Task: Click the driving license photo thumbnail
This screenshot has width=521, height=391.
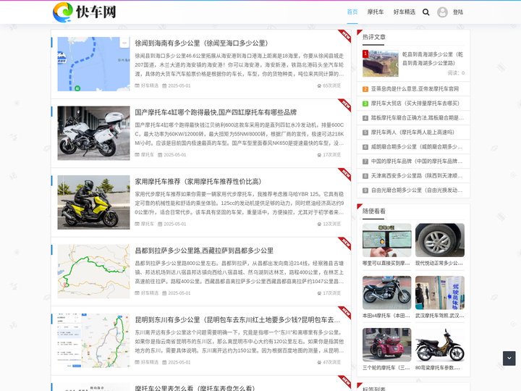Action: pyautogui.click(x=386, y=240)
